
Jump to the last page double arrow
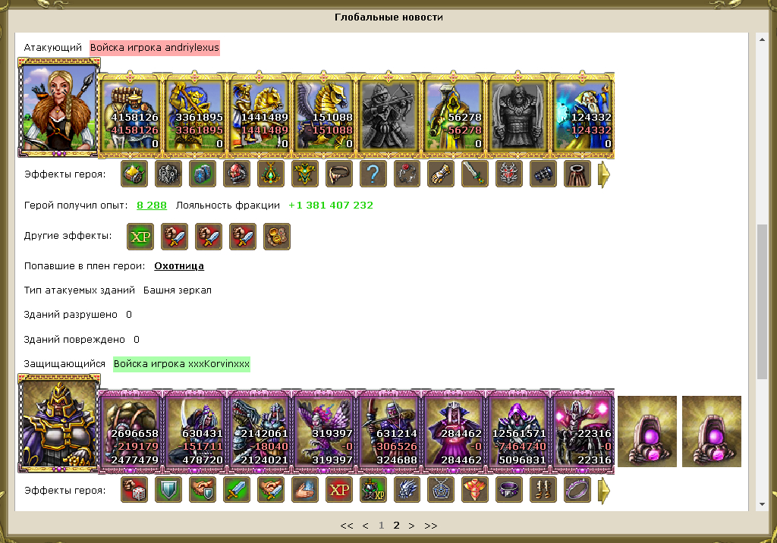pyautogui.click(x=431, y=526)
